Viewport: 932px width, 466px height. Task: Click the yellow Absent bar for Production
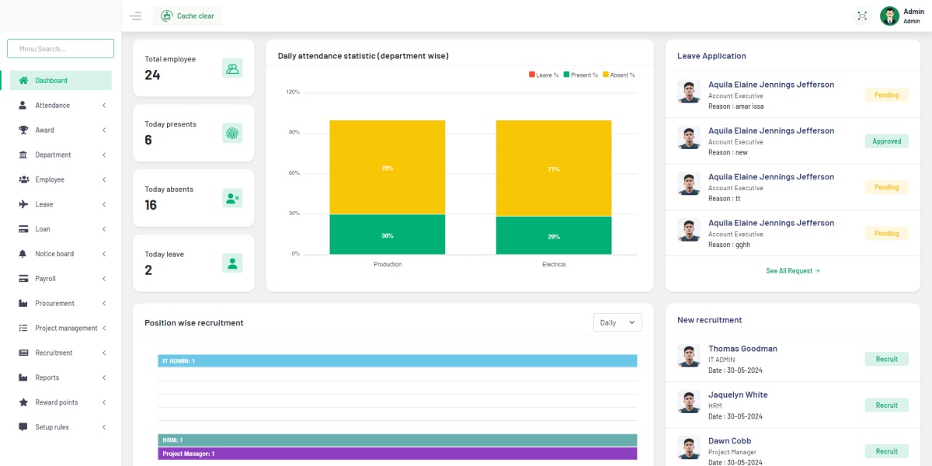tap(388, 167)
